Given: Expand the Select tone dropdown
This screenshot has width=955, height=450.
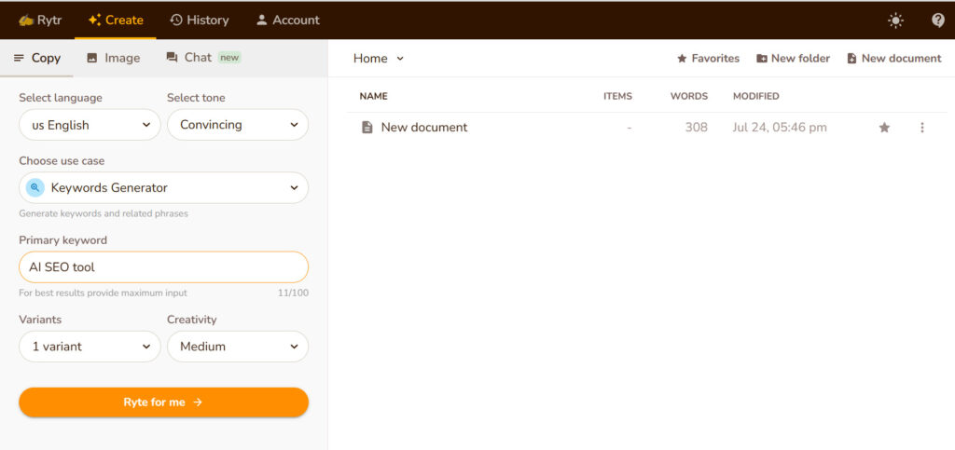Looking at the screenshot, I should 238,125.
